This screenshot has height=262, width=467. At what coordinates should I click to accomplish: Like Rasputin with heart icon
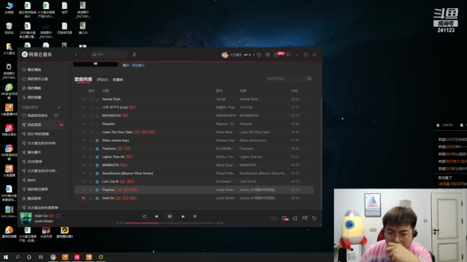tap(91, 124)
